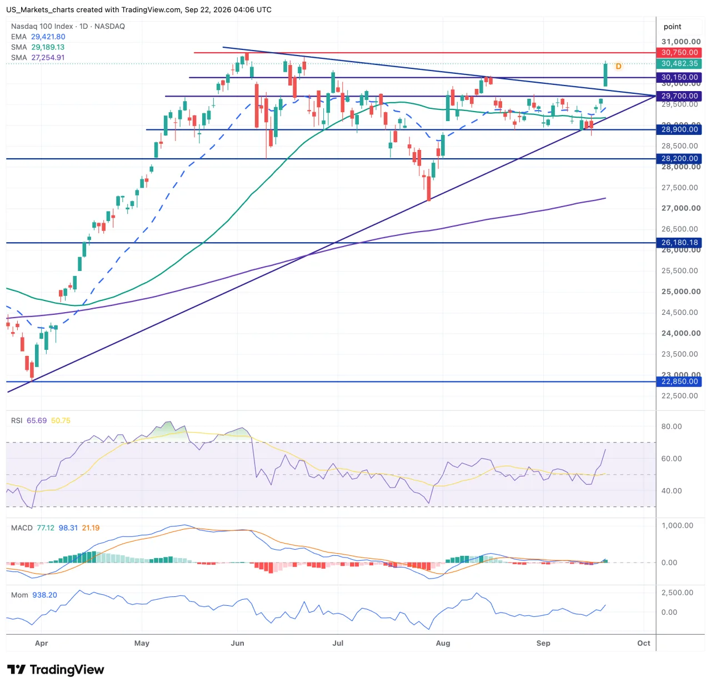Click the Sep label on the time axis

543,644
